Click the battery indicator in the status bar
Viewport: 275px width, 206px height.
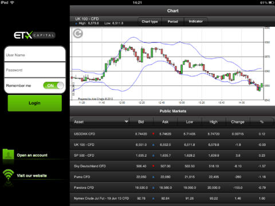tap(272, 2)
